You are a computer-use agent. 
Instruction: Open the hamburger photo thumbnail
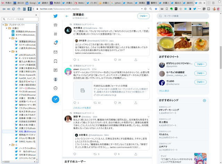point(165,29)
